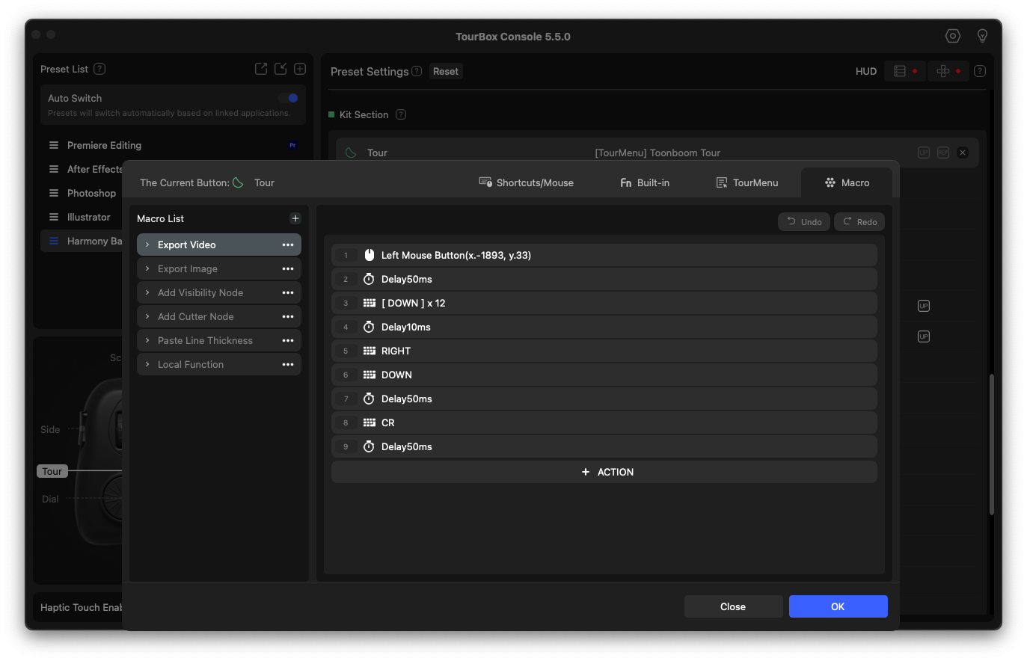Open Preset List help icon
Image resolution: width=1027 pixels, height=661 pixels.
click(99, 69)
